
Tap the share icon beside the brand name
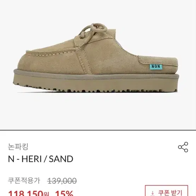tap(183, 147)
